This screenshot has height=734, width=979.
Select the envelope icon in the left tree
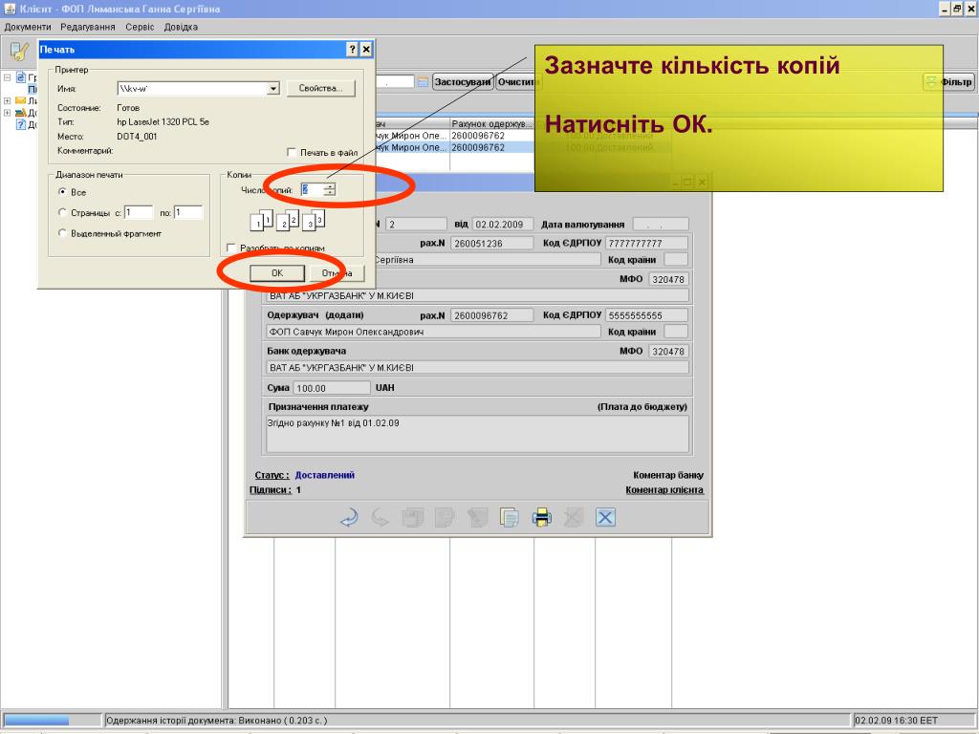21,100
